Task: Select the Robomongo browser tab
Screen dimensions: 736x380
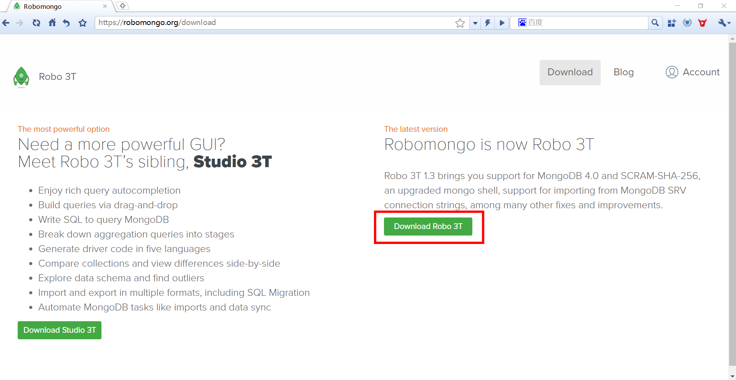Action: 60,7
